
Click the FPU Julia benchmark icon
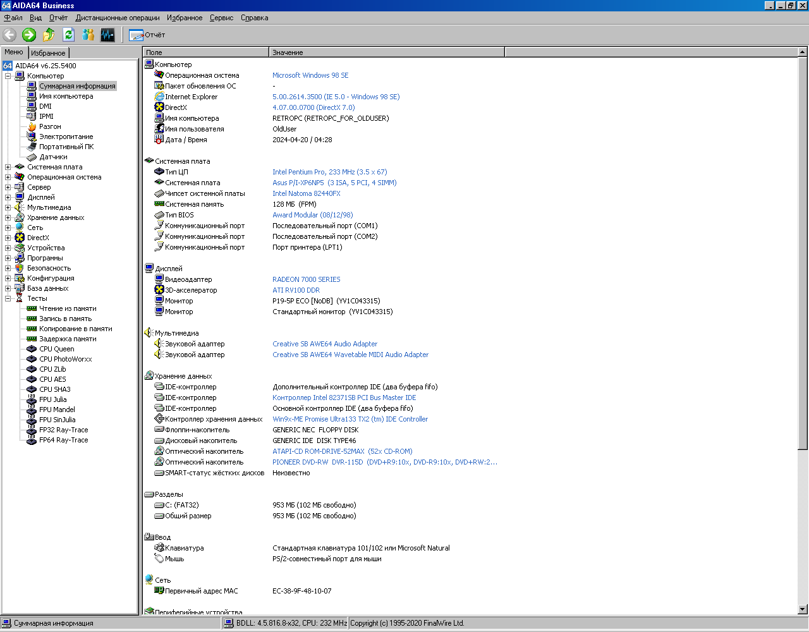pyautogui.click(x=32, y=399)
